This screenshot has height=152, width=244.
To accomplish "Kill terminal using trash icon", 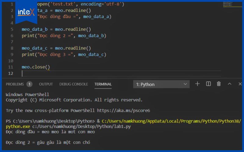I will pyautogui.click(x=219, y=84).
